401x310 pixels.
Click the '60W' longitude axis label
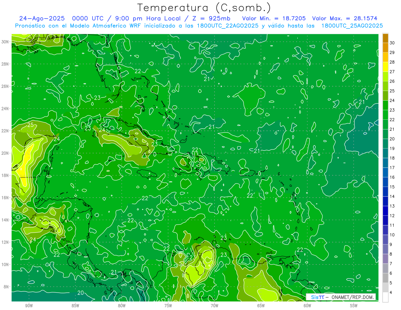pyautogui.click(x=307, y=305)
